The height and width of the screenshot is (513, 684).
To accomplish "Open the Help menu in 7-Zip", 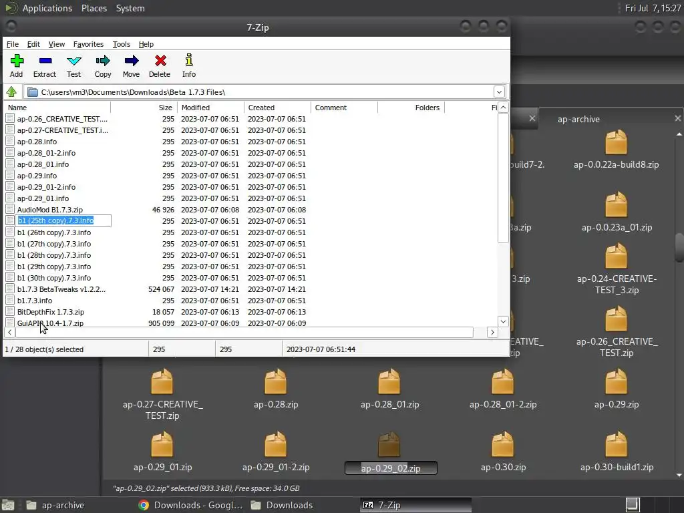I will tap(146, 44).
